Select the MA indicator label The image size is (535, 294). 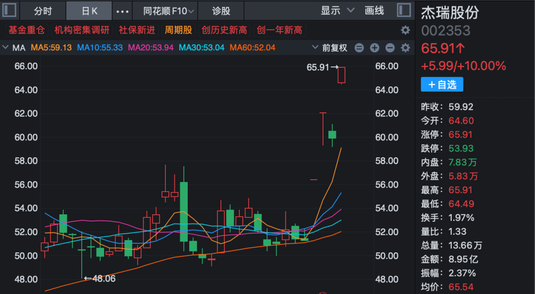(x=19, y=48)
